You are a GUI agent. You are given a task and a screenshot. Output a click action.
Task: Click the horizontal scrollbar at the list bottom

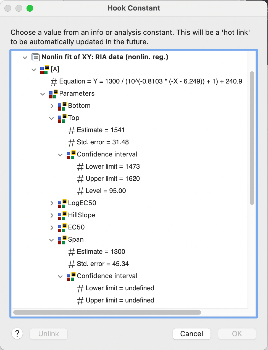[108, 312]
